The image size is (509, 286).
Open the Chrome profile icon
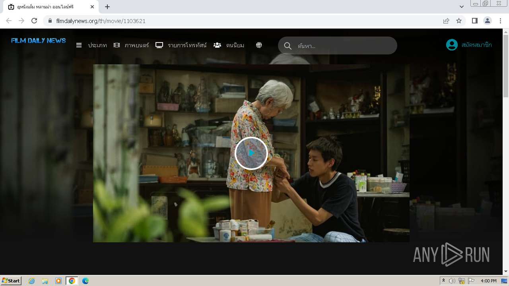(488, 21)
